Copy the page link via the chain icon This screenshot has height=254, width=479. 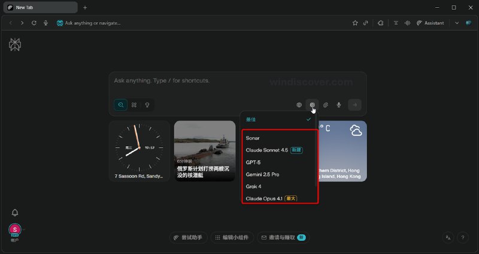[x=366, y=23]
